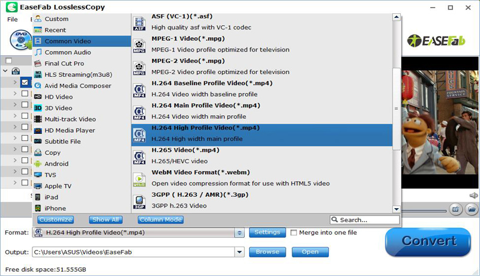480x276 pixels.
Task: Expand the fourth title row chevron
Action: tap(15, 116)
